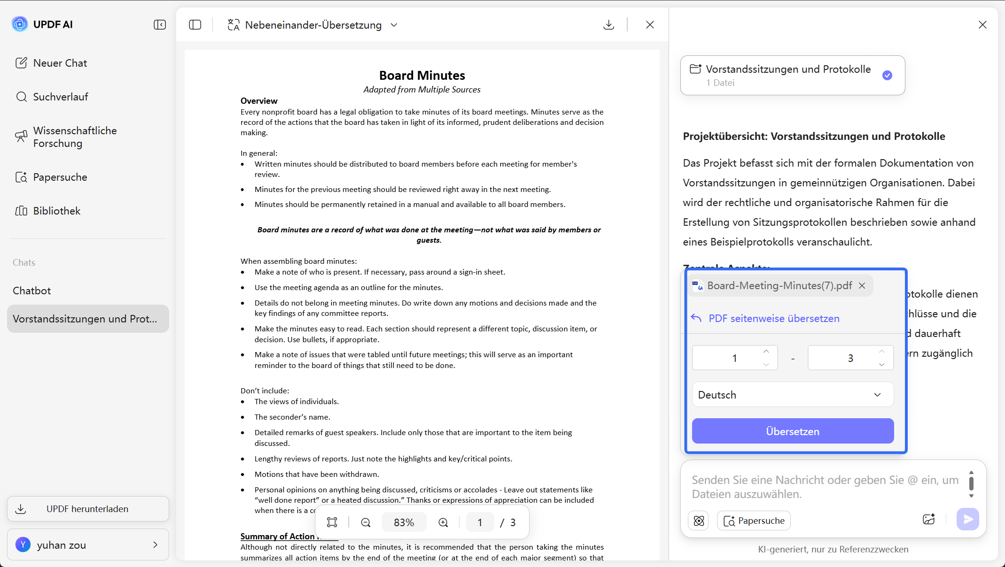Click the yuhan zou avatar

[23, 544]
